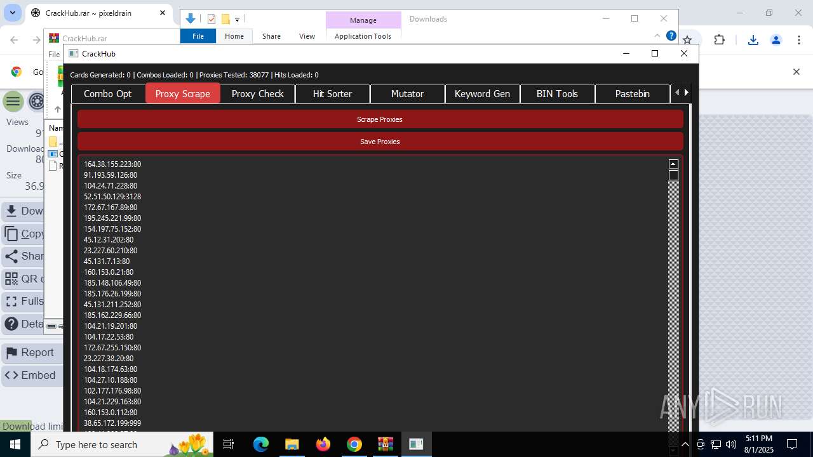Select proxy entry 102.177.176.98:80
Viewport: 813px width, 457px height.
click(x=112, y=391)
